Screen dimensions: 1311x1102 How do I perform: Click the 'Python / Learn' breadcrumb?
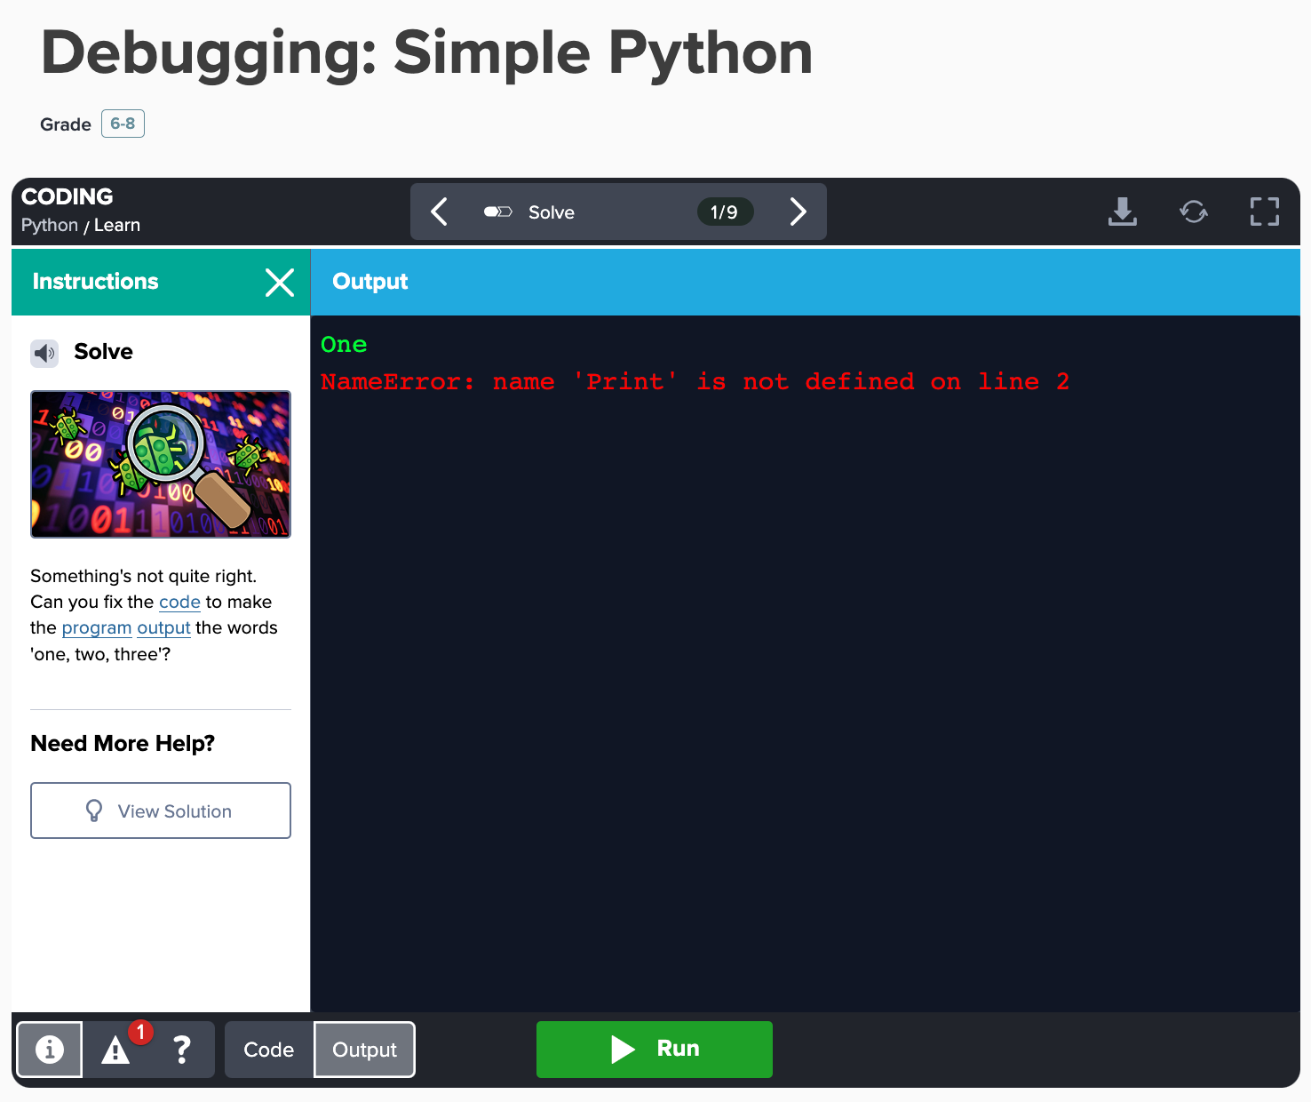coord(81,226)
